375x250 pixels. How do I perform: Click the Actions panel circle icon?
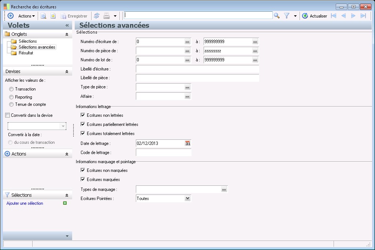point(7,154)
